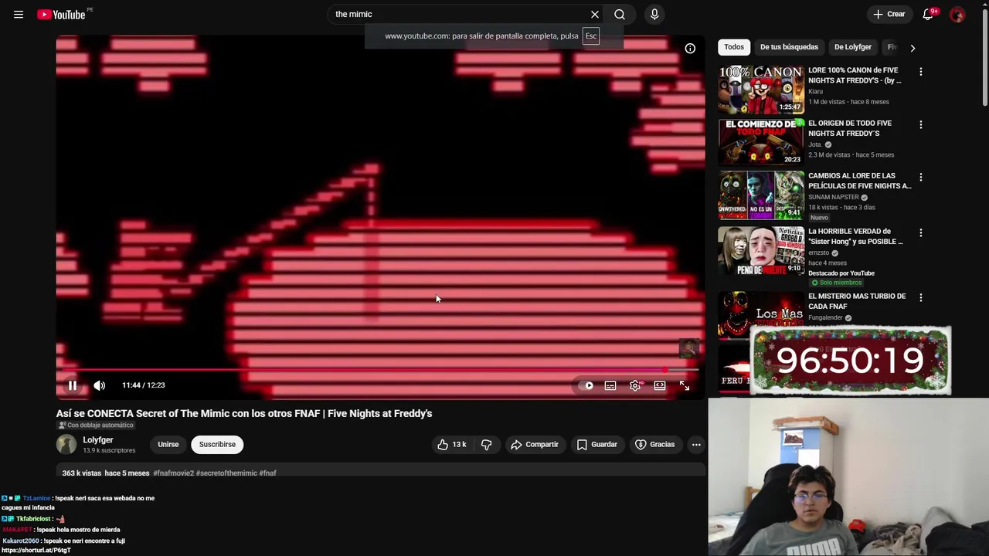Open SUNAM NAPSTER channel name
The image size is (989, 556).
[x=834, y=198]
